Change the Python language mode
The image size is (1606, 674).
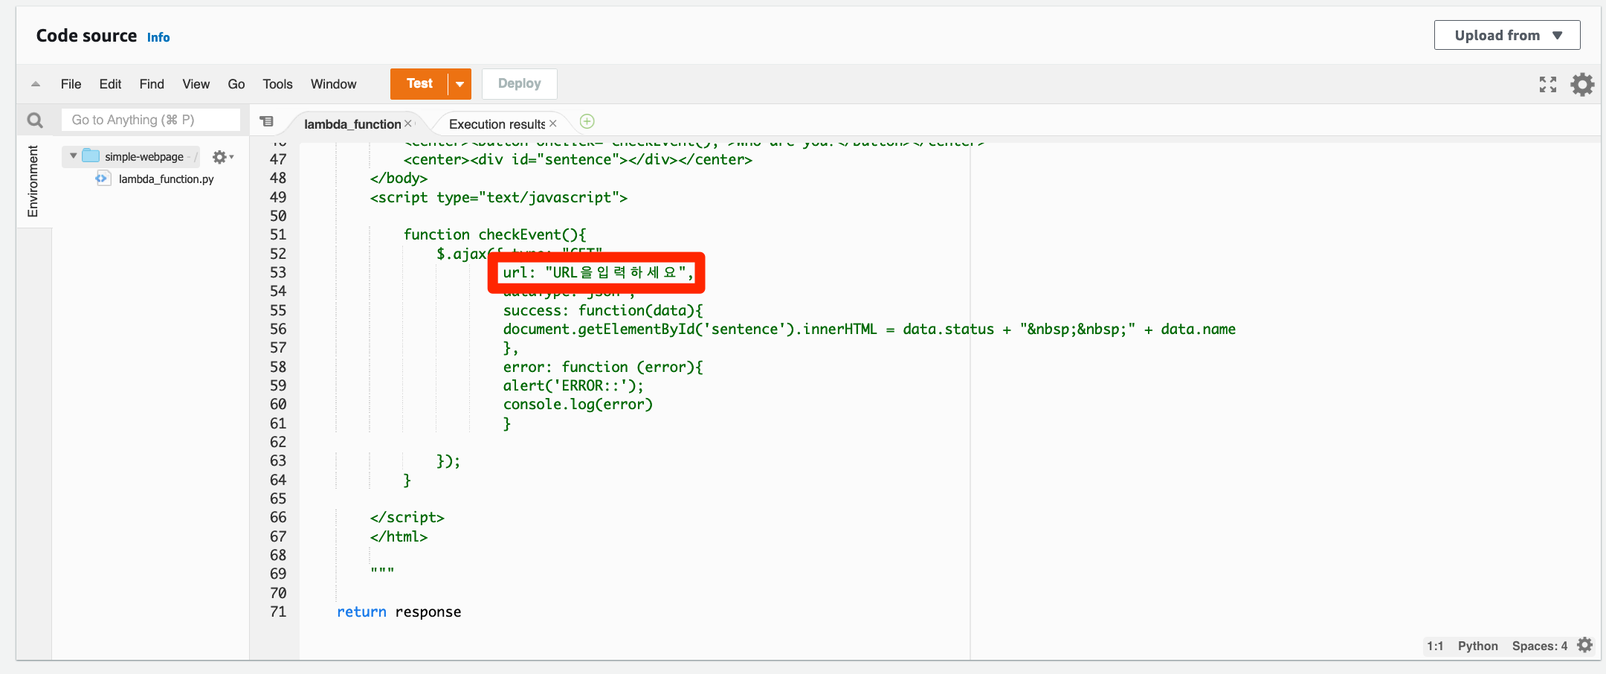1477,646
